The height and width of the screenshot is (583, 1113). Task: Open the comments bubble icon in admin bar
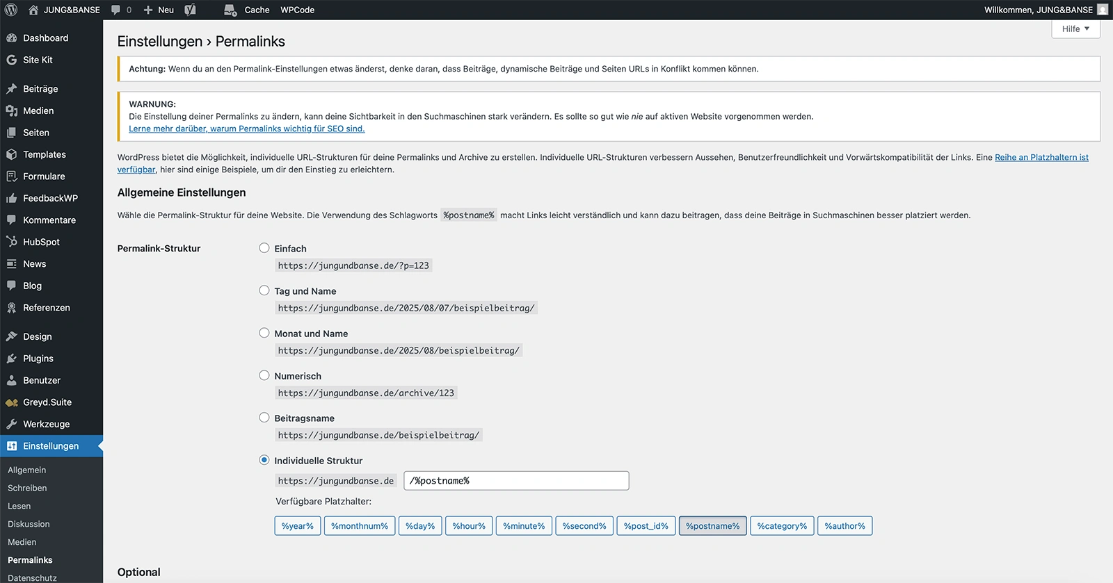pyautogui.click(x=116, y=10)
